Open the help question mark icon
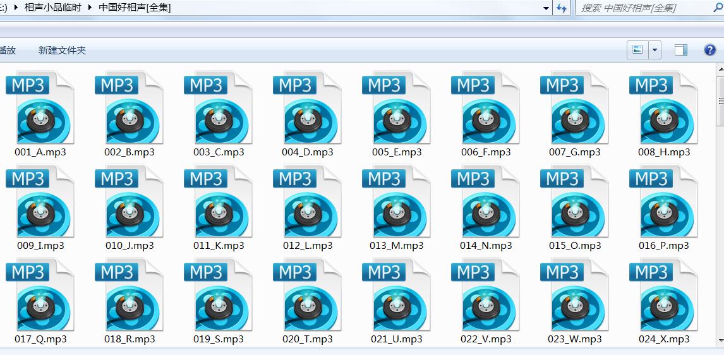The width and height of the screenshot is (724, 355). click(709, 50)
